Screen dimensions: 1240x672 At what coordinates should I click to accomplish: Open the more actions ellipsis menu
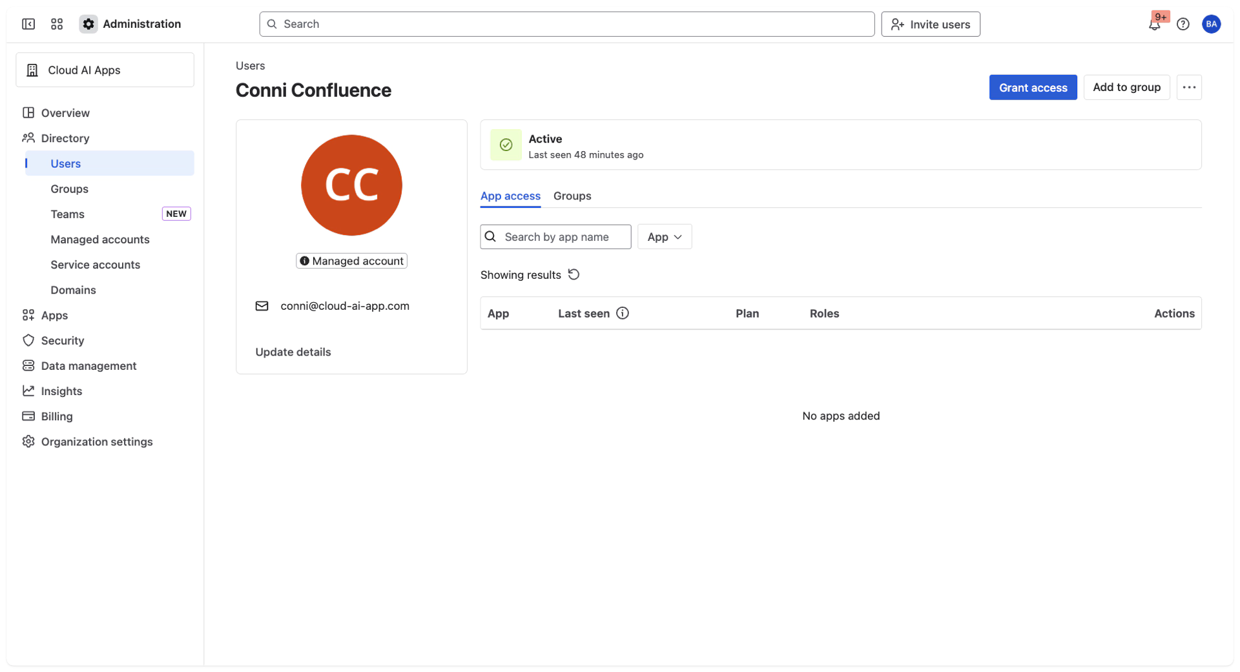click(x=1189, y=87)
